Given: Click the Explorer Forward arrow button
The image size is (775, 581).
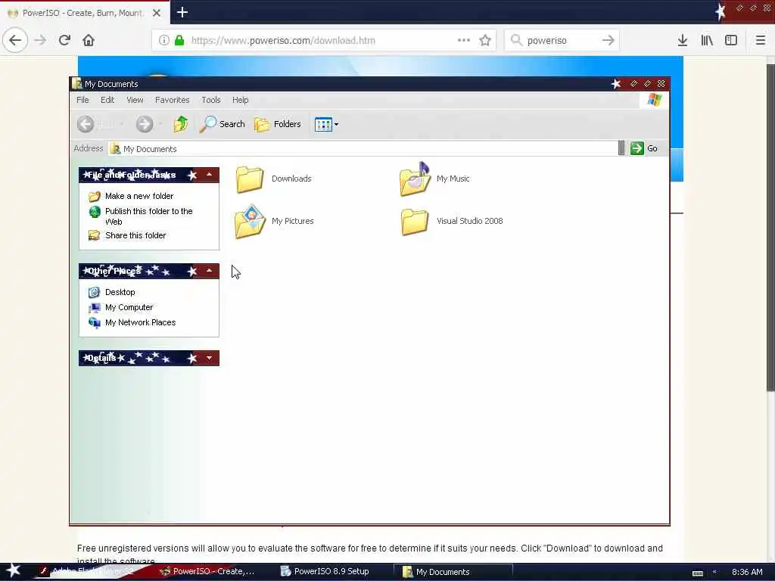Looking at the screenshot, I should [145, 124].
